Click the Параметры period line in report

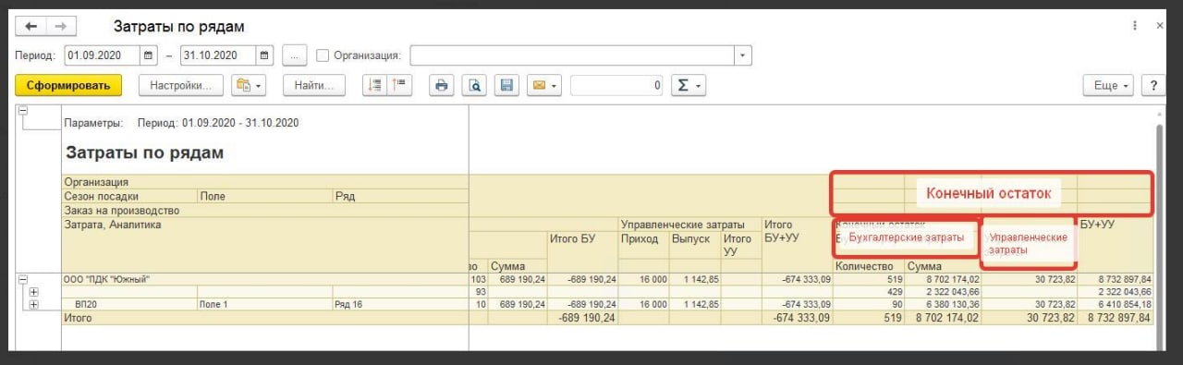tap(181, 122)
